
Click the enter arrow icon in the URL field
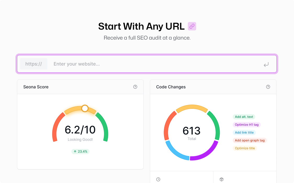[x=266, y=64]
